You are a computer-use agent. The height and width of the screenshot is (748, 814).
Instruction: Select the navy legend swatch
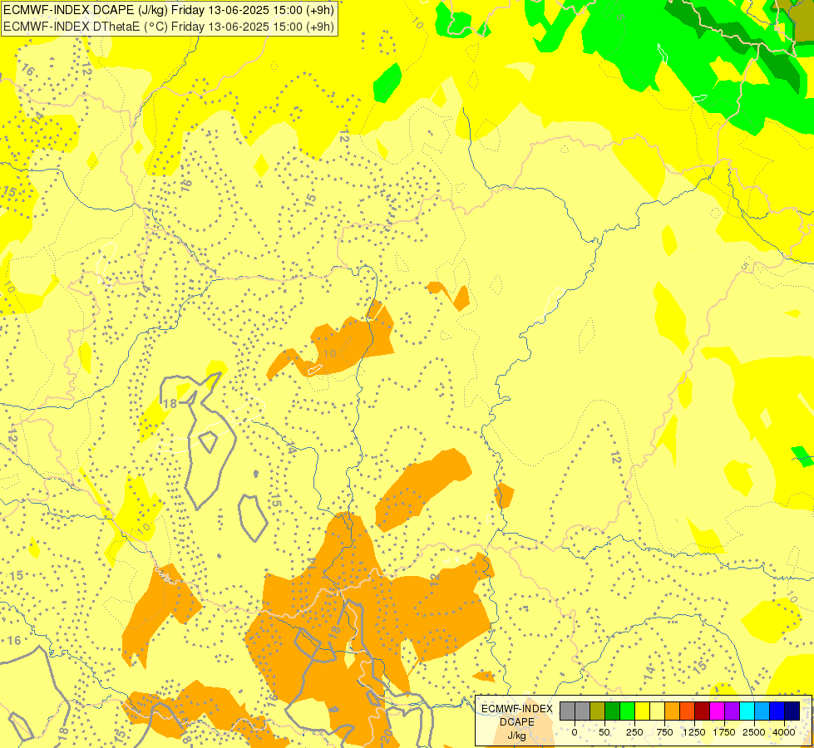point(792,711)
